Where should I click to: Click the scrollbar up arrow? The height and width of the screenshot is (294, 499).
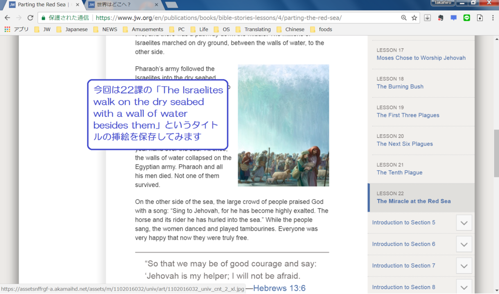[497, 39]
